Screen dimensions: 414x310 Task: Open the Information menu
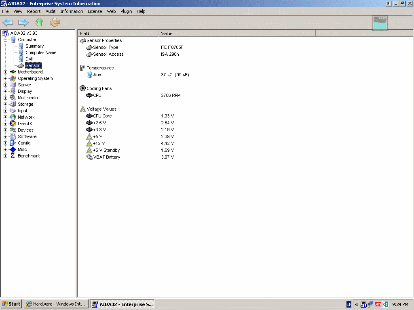point(72,11)
